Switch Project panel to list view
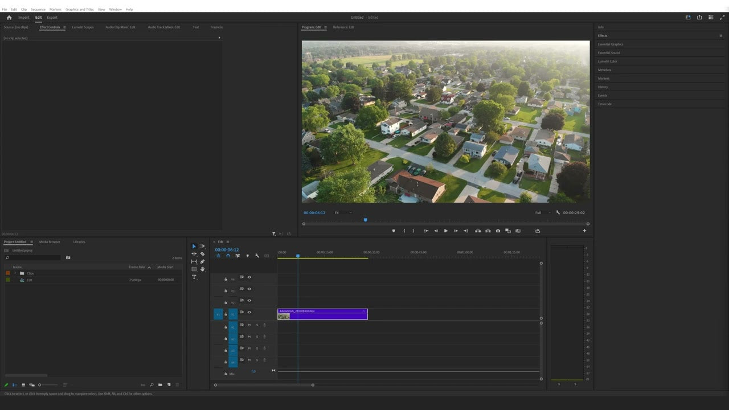Image resolution: width=729 pixels, height=410 pixels. (x=15, y=385)
